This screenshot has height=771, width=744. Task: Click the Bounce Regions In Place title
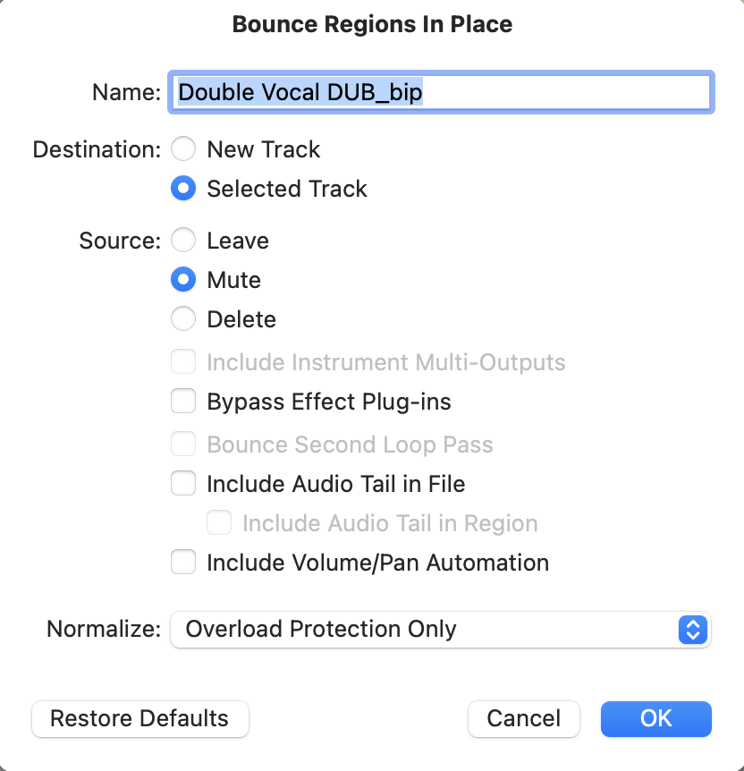click(372, 24)
